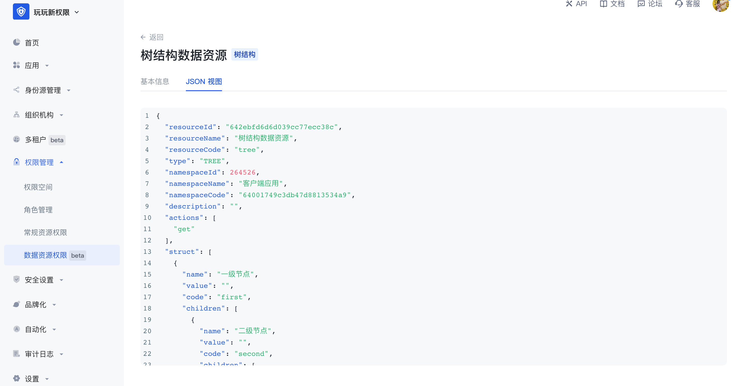
Task: Click the API icon in top bar
Action: click(x=569, y=4)
